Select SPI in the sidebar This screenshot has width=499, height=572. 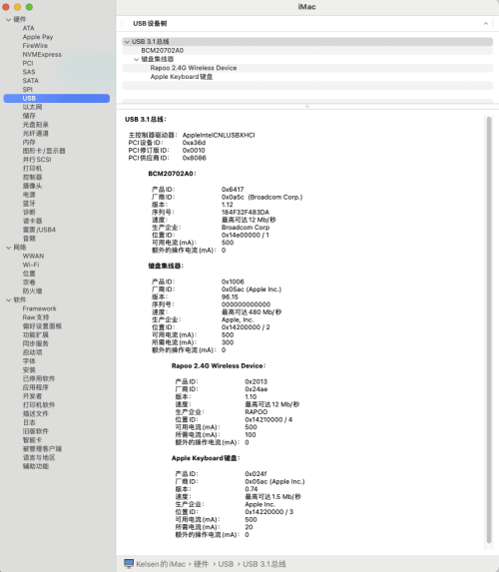27,90
